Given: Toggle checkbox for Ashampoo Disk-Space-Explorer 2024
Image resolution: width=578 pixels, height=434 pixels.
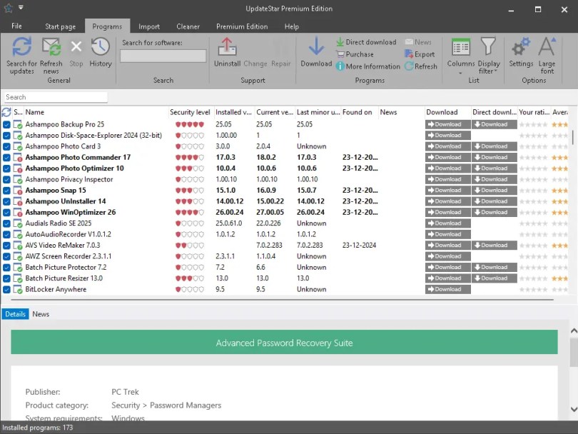Looking at the screenshot, I should (x=6, y=136).
